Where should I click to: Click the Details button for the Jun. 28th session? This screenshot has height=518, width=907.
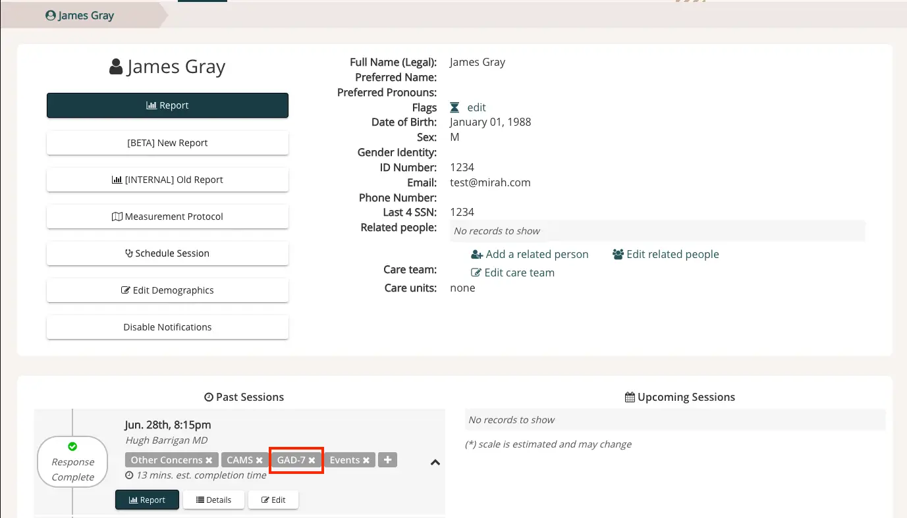pyautogui.click(x=213, y=500)
